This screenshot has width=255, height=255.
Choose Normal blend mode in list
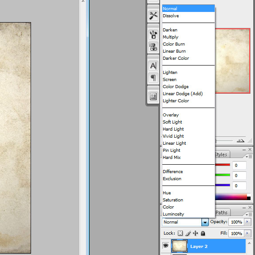click(188, 8)
